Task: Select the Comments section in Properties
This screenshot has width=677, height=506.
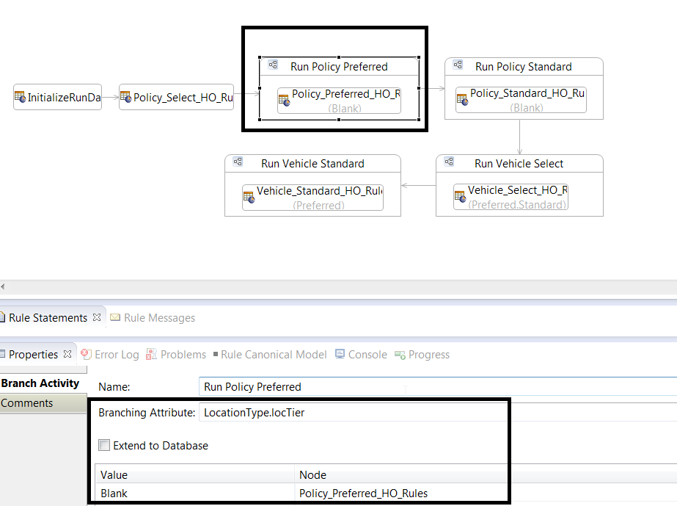Action: tap(43, 403)
